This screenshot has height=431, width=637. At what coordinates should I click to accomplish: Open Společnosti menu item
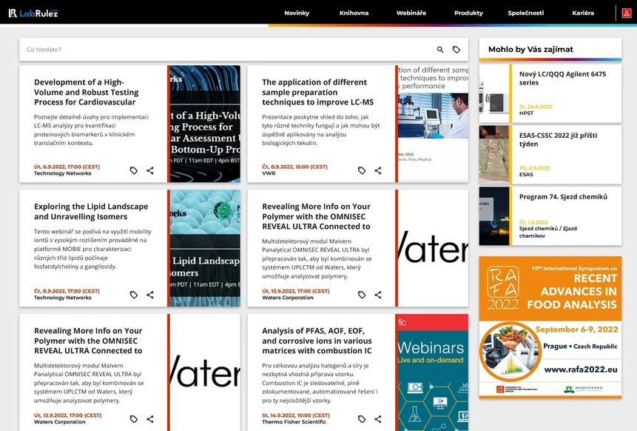tap(526, 13)
